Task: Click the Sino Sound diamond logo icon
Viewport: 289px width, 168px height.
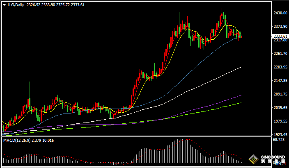Action: pos(254,159)
